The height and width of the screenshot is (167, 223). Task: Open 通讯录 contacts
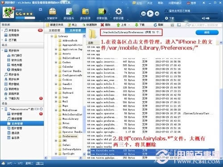point(15,133)
